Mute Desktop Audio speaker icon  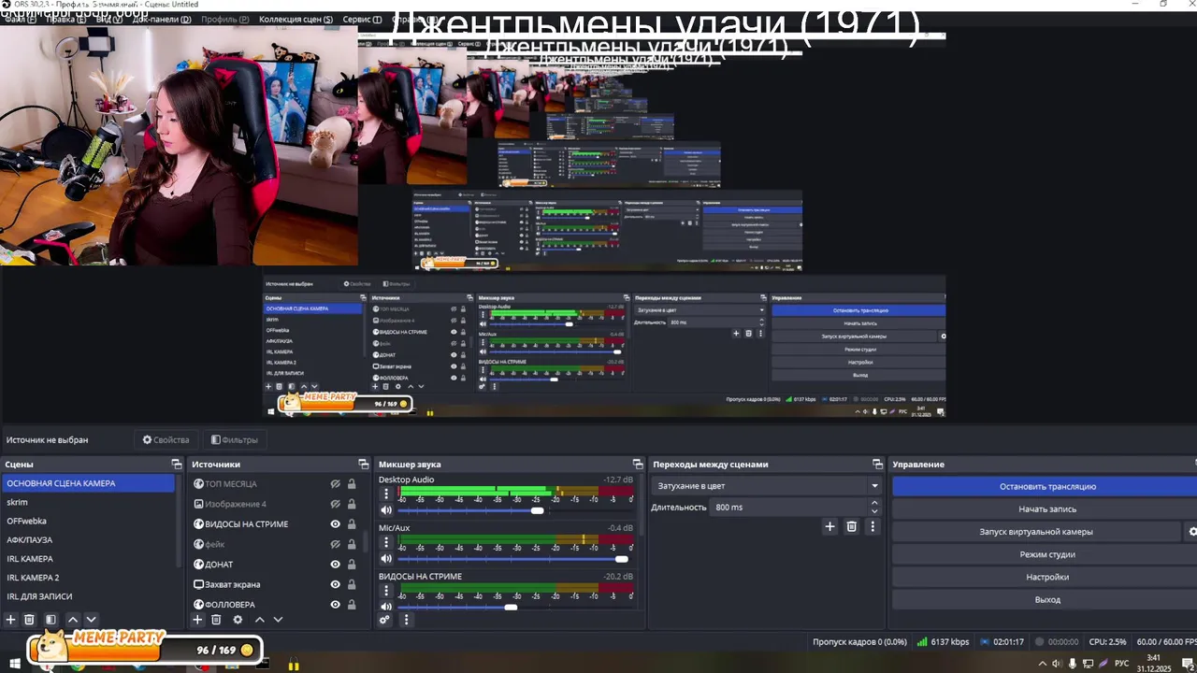386,510
